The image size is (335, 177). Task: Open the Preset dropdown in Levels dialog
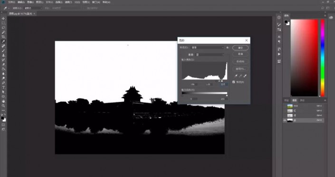207,48
